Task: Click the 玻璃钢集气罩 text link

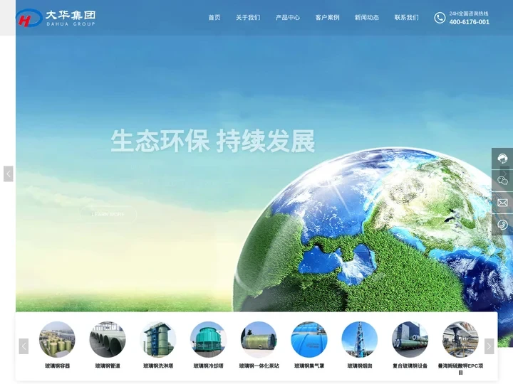Action: coord(309,366)
